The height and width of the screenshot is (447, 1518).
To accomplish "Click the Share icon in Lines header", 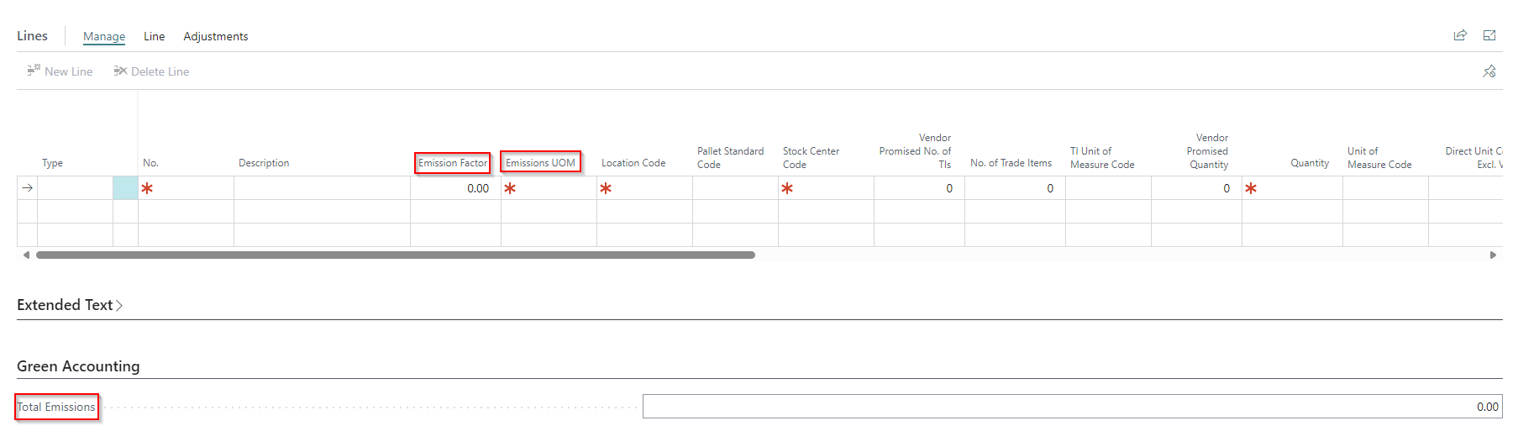I will click(1460, 35).
